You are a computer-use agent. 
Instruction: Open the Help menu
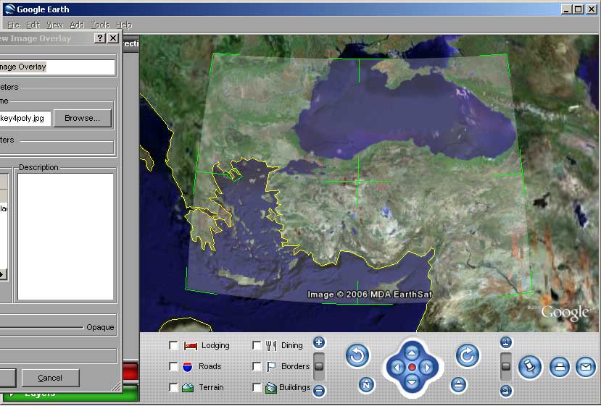point(124,25)
